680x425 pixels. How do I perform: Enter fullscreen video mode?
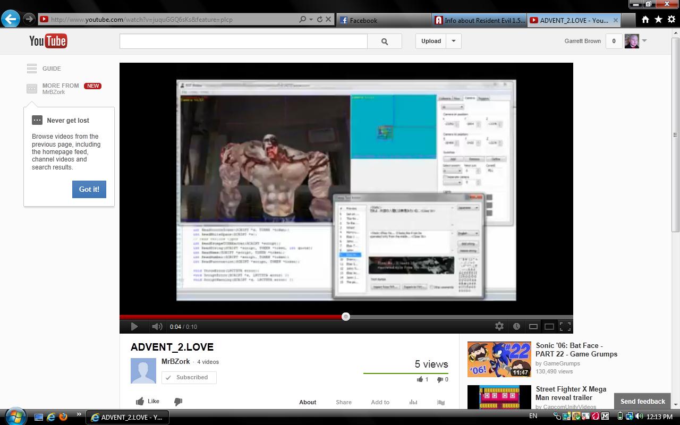pos(565,326)
